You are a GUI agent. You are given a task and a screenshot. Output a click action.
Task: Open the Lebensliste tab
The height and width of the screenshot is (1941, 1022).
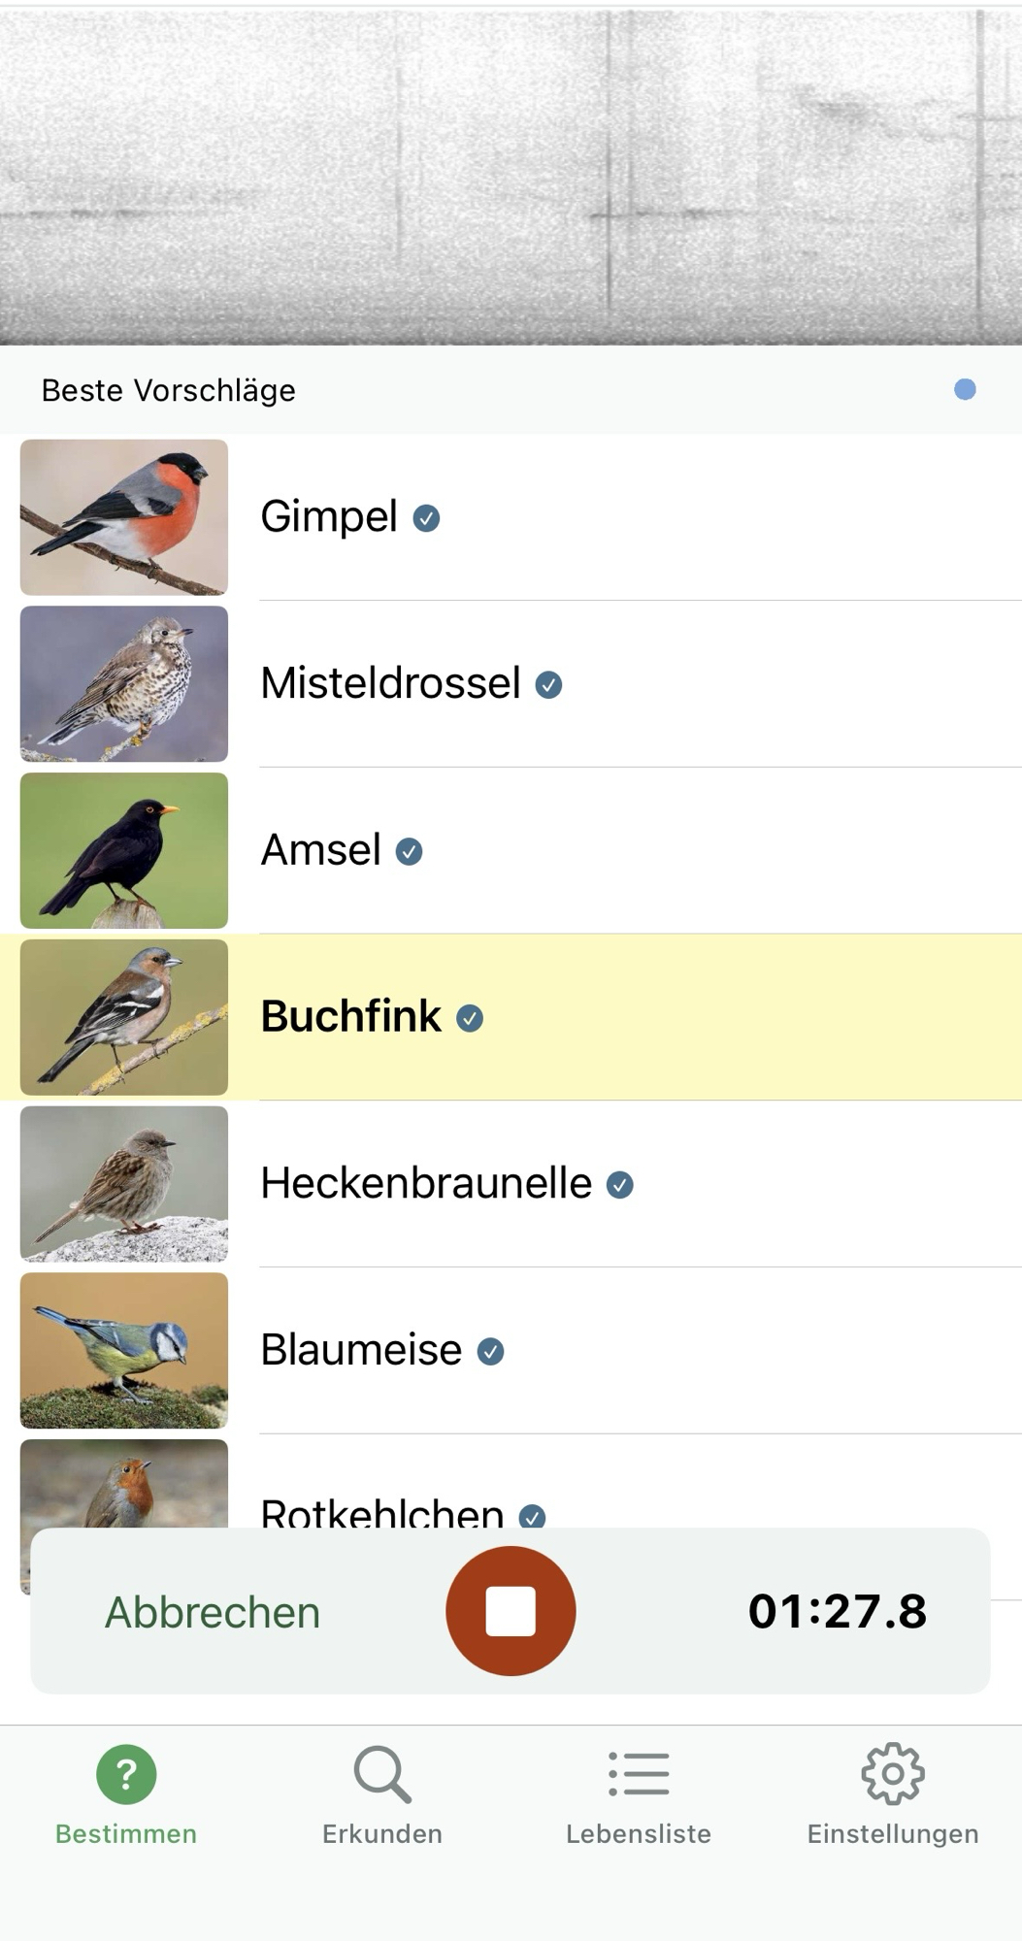click(x=639, y=1795)
